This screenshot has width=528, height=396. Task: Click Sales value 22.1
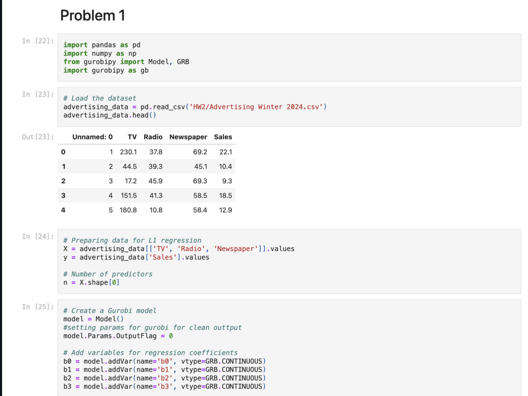click(225, 152)
